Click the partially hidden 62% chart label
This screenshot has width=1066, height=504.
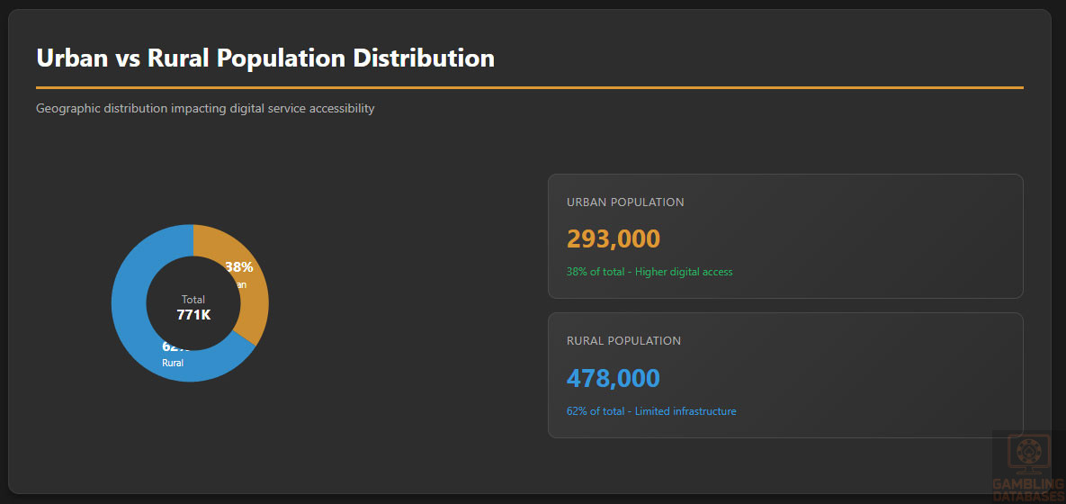pyautogui.click(x=171, y=347)
